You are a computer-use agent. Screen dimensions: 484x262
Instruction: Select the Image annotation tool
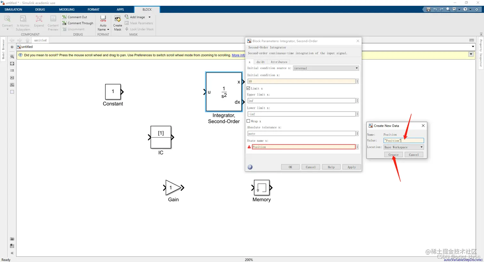[12, 85]
